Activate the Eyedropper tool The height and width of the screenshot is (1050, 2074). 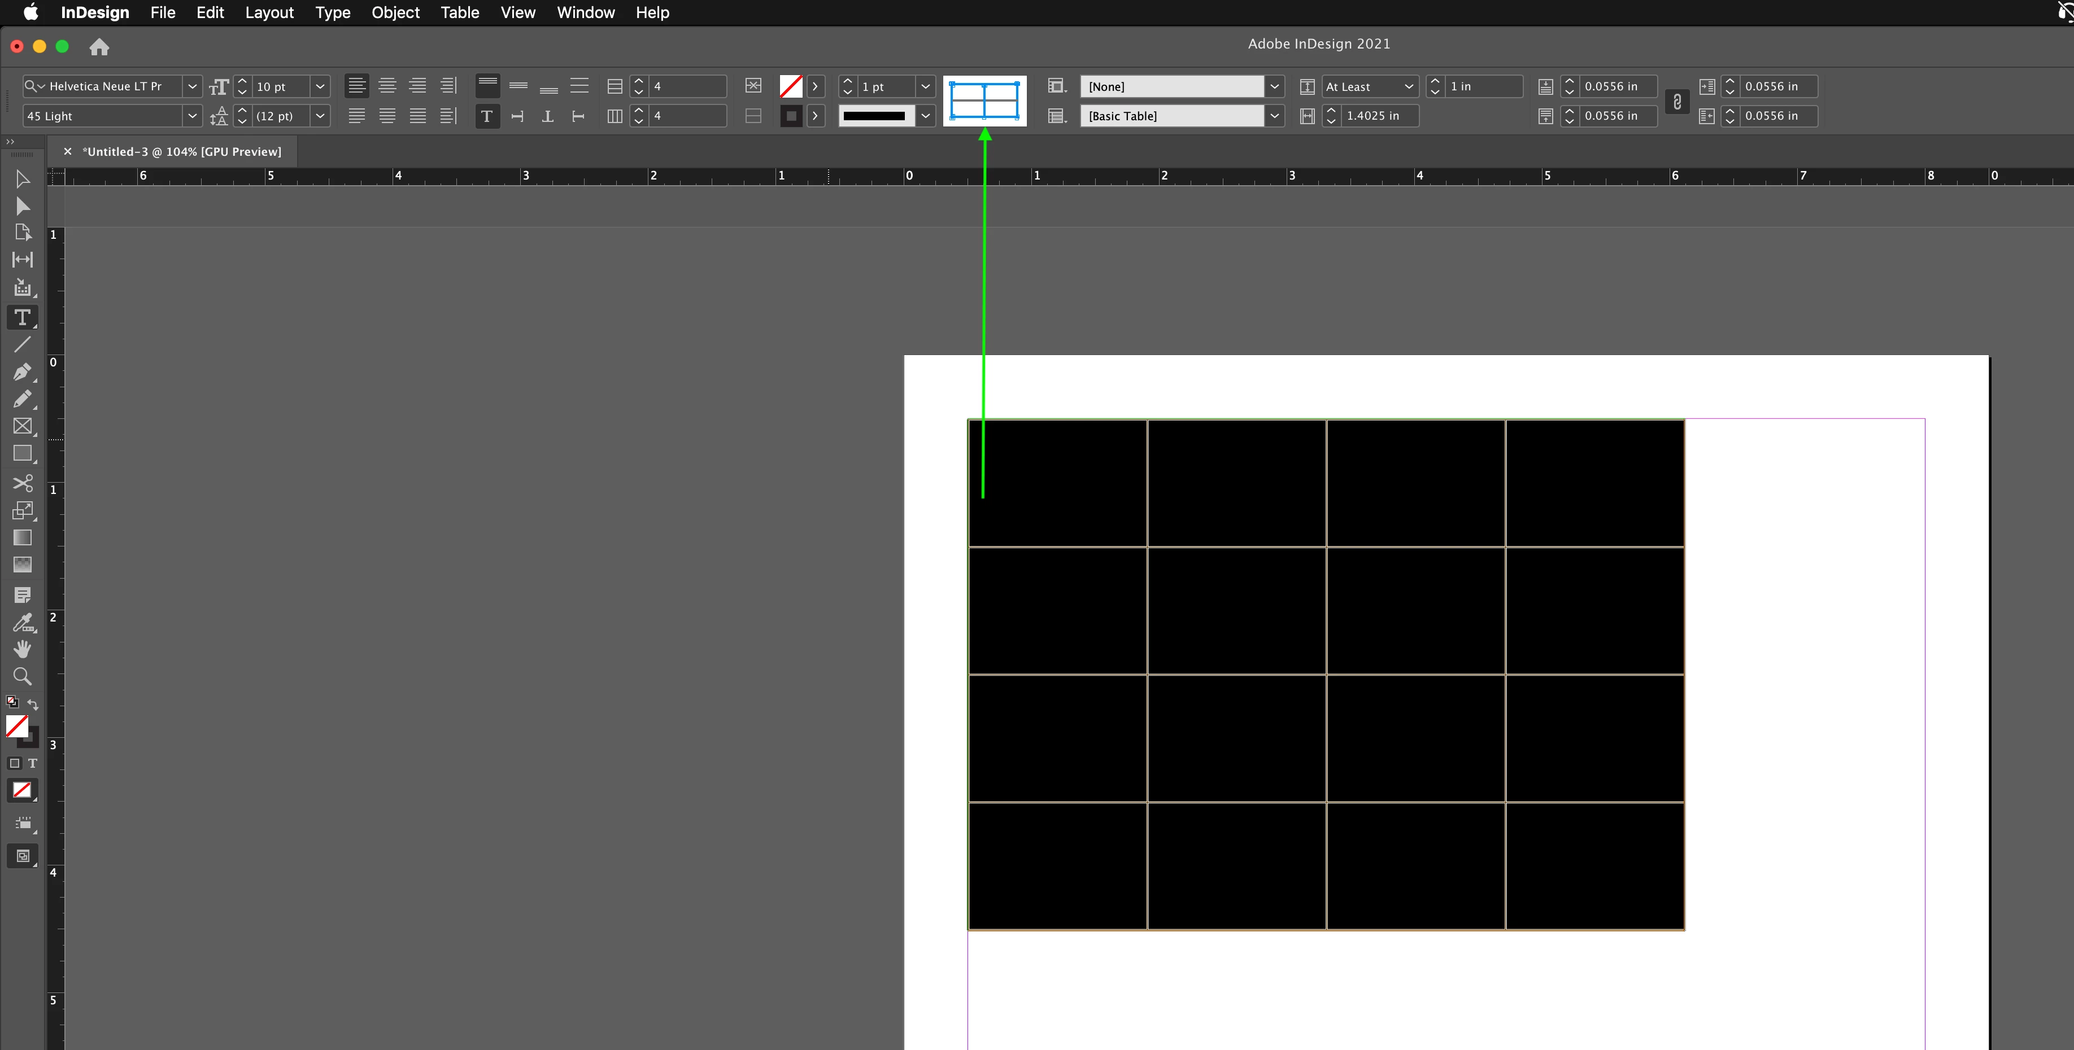21,622
